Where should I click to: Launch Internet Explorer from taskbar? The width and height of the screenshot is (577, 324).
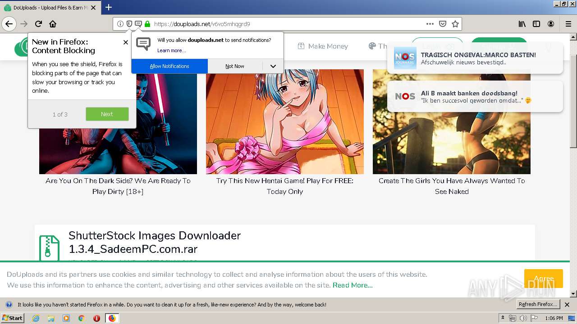point(36,318)
